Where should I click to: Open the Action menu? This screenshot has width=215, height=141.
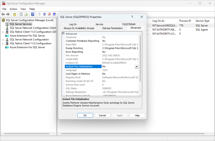(13, 9)
